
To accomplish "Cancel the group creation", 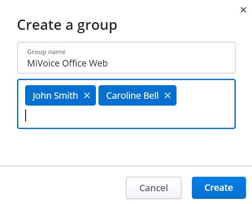I will 154,188.
